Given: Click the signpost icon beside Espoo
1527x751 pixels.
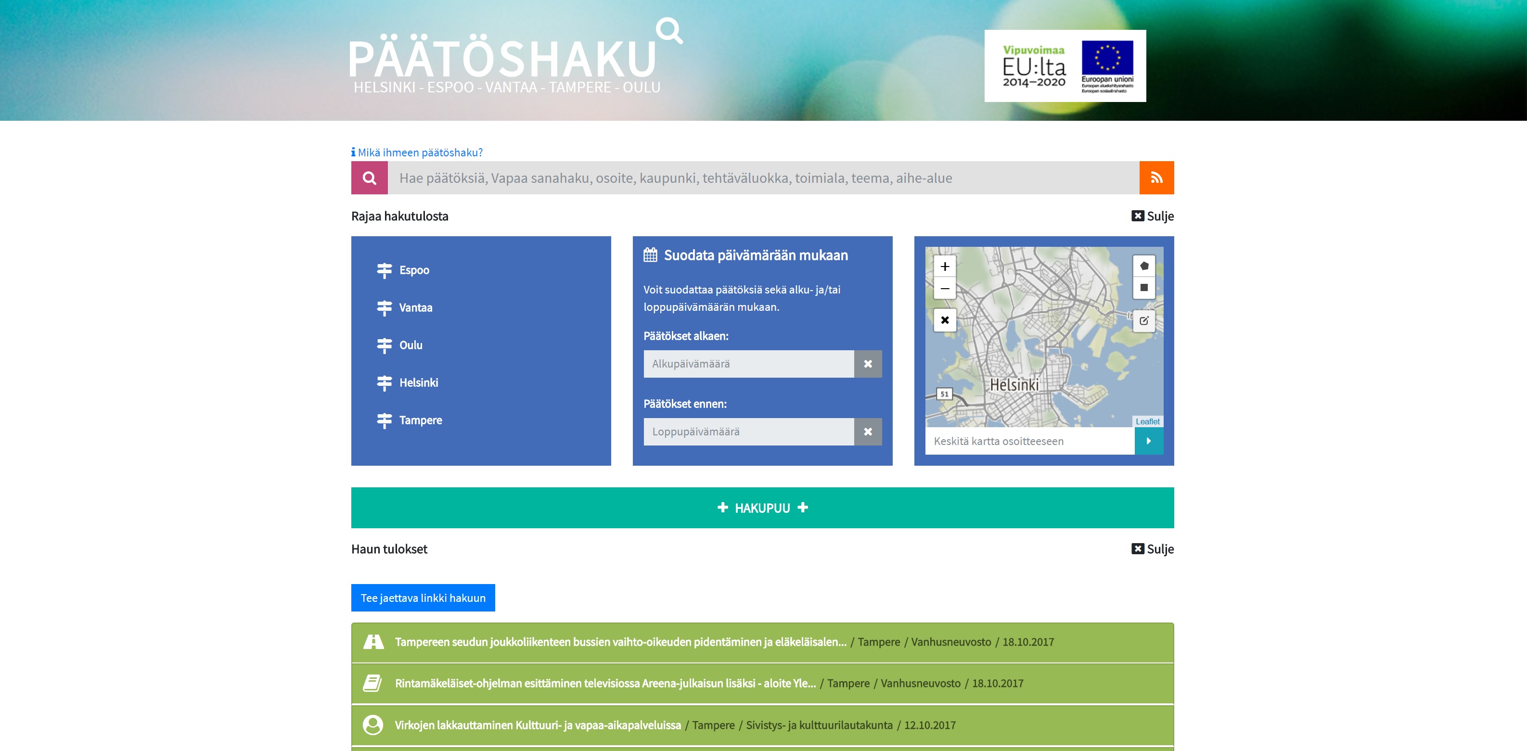Looking at the screenshot, I should click(384, 270).
